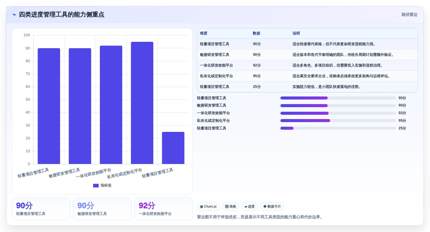Click the short 25-value bar in the chart

point(173,148)
